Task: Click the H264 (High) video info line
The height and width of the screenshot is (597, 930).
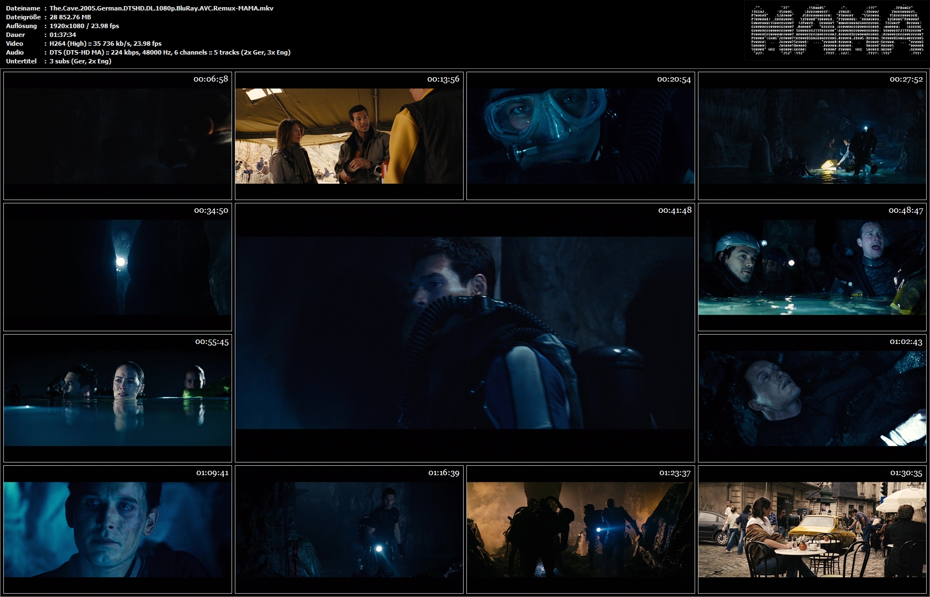Action: (105, 44)
